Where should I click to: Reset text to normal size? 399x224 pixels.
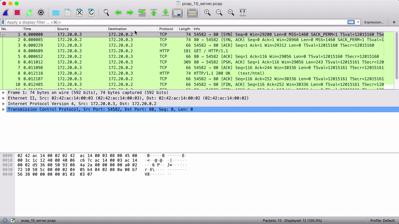231,12
